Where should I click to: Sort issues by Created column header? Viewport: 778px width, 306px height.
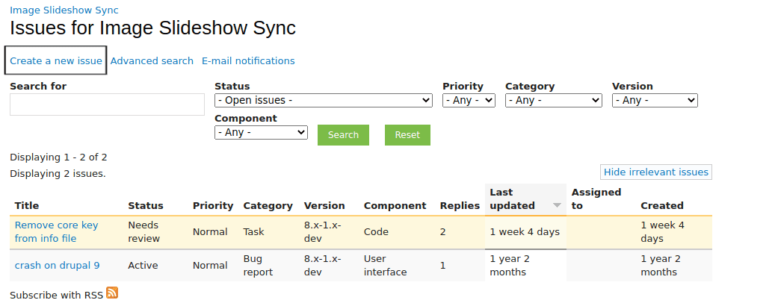point(661,205)
